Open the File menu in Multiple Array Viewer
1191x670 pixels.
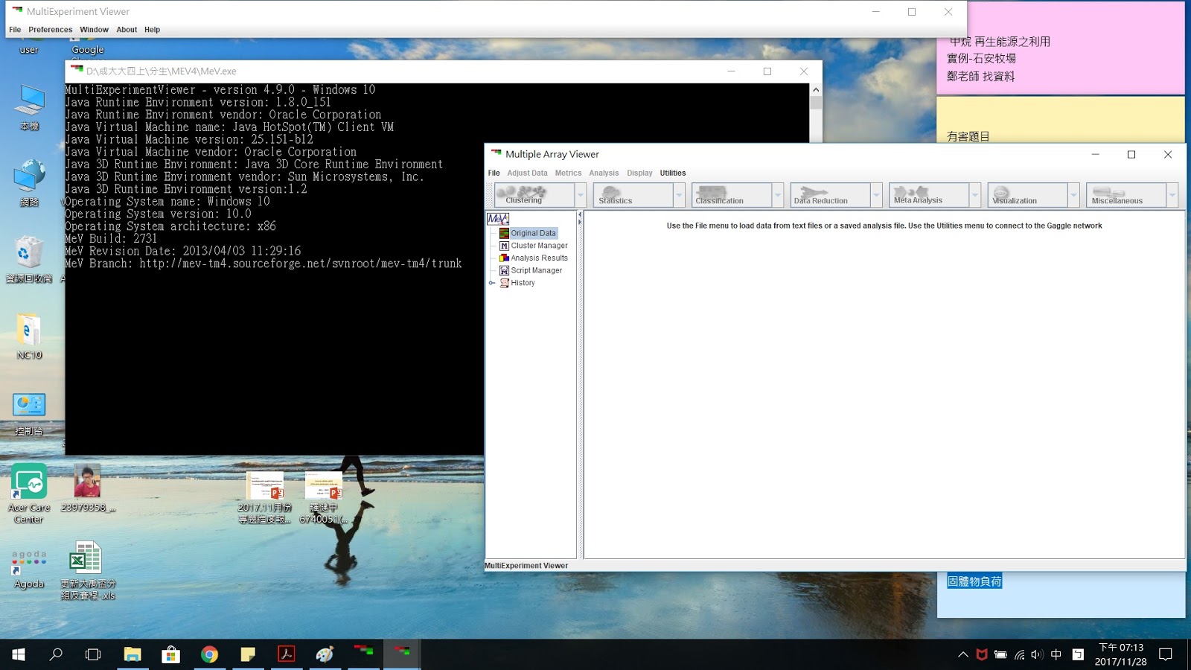[x=494, y=172]
